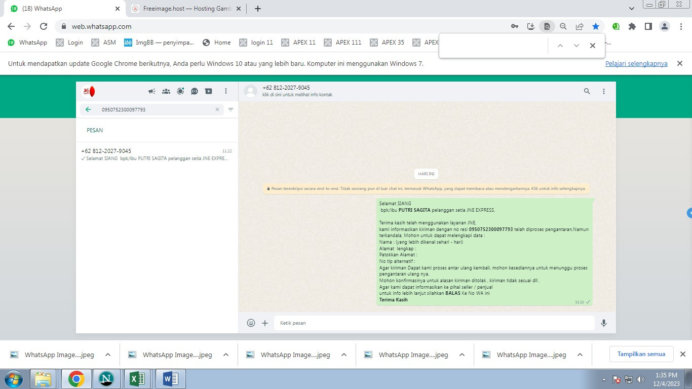This screenshot has height=389, width=692.
Task: Open the 'Pelajari selengkapnya' link
Action: tap(636, 64)
